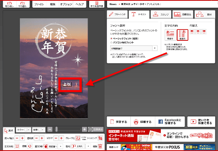Open the インターネット通販受付中 banner
This screenshot has width=218, height=151.
point(134,135)
